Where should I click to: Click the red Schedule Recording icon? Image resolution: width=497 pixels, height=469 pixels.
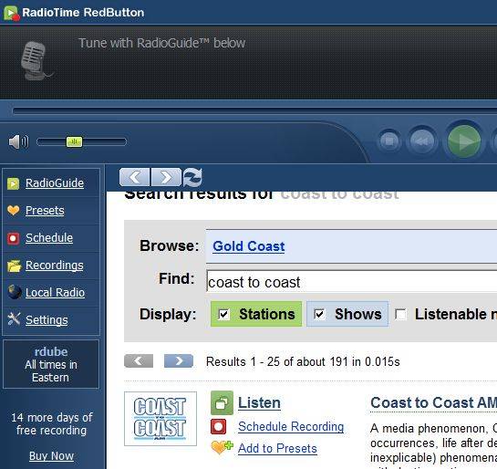coord(218,426)
